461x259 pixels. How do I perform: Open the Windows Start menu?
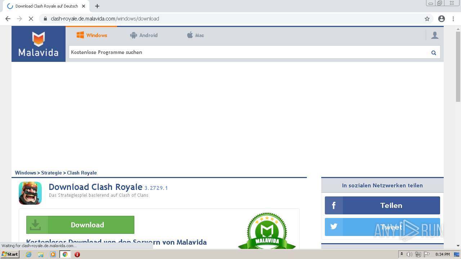tap(10, 254)
